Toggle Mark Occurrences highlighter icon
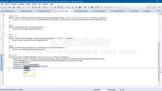 pyautogui.click(x=62, y=7)
